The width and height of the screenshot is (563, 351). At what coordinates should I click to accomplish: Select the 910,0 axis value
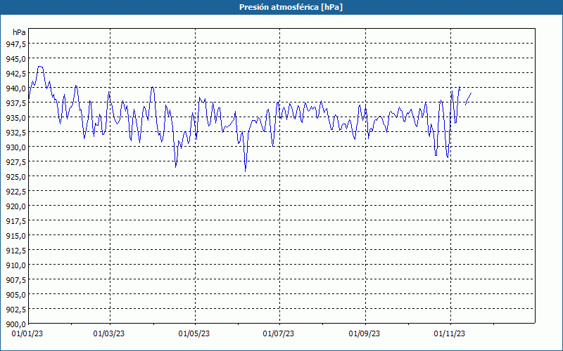[15, 265]
